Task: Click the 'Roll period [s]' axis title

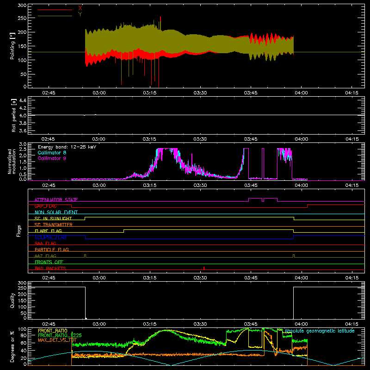Action: pyautogui.click(x=13, y=115)
